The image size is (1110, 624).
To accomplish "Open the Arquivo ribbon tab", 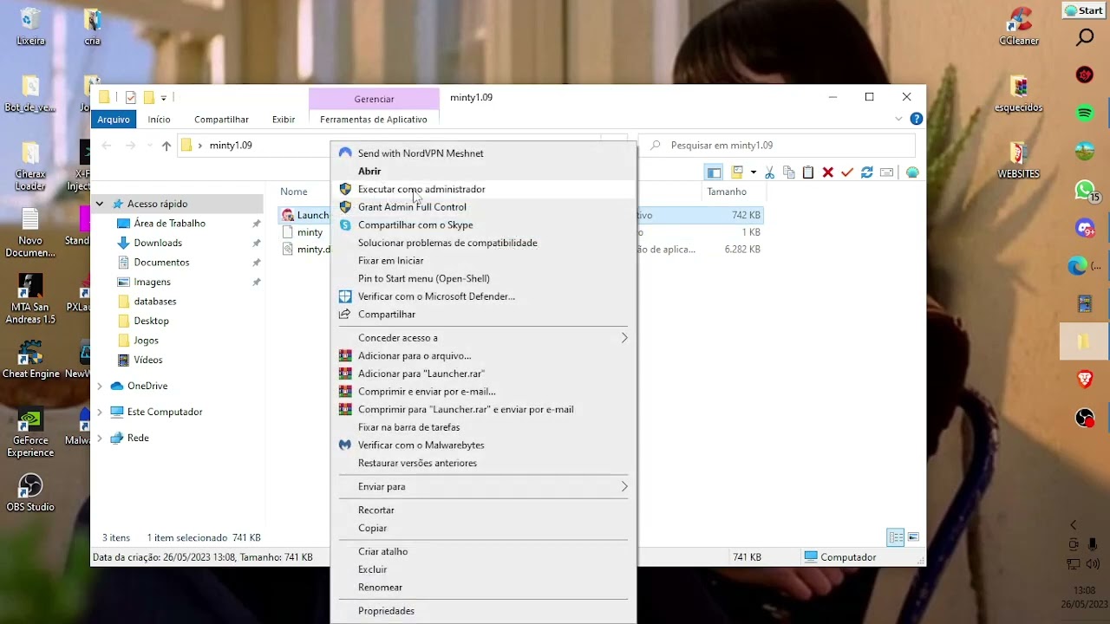I will point(114,120).
